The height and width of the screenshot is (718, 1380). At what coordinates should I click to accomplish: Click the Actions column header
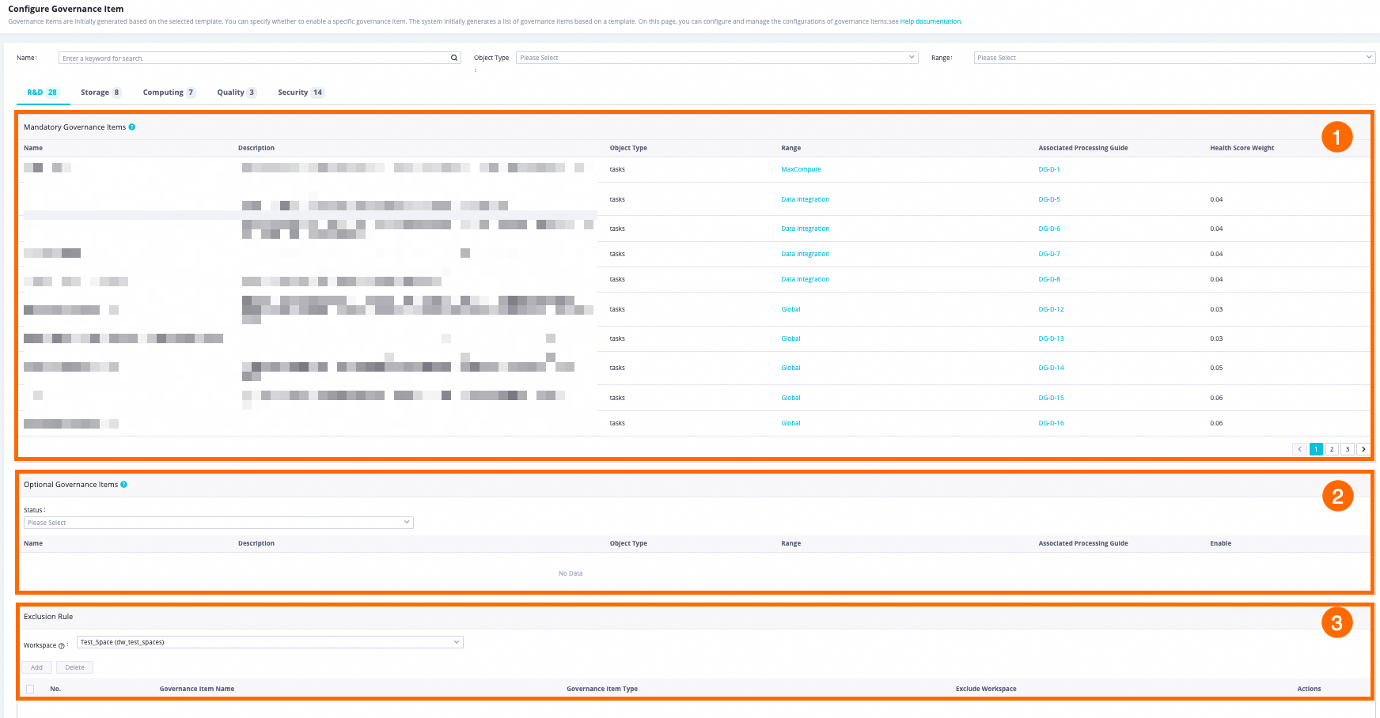point(1309,689)
